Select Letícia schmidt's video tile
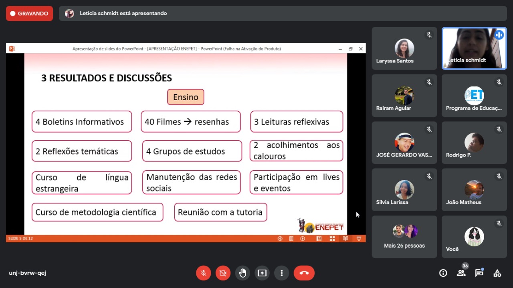Screen dimensions: 513x288 [x=474, y=48]
